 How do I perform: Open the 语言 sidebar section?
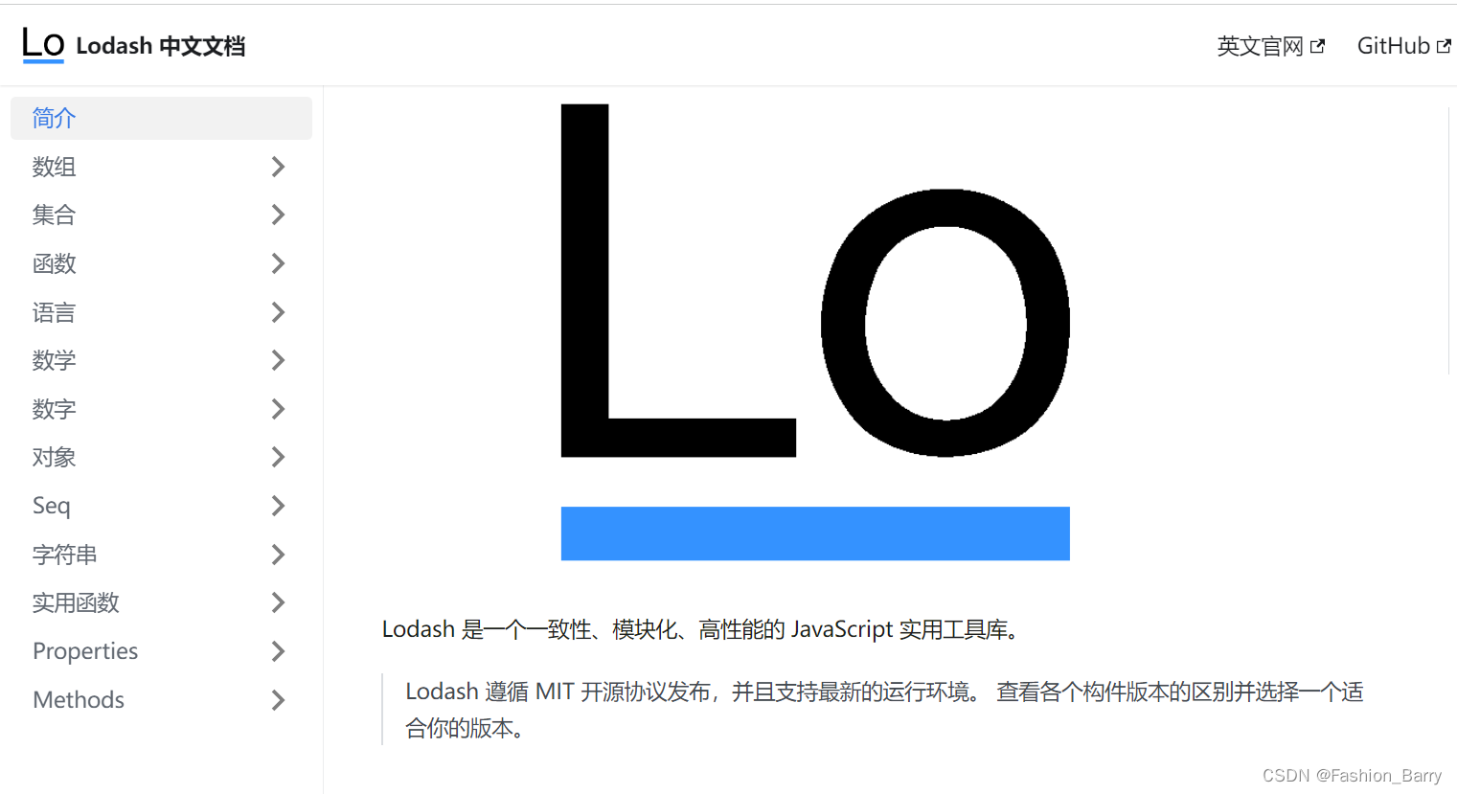click(161, 312)
